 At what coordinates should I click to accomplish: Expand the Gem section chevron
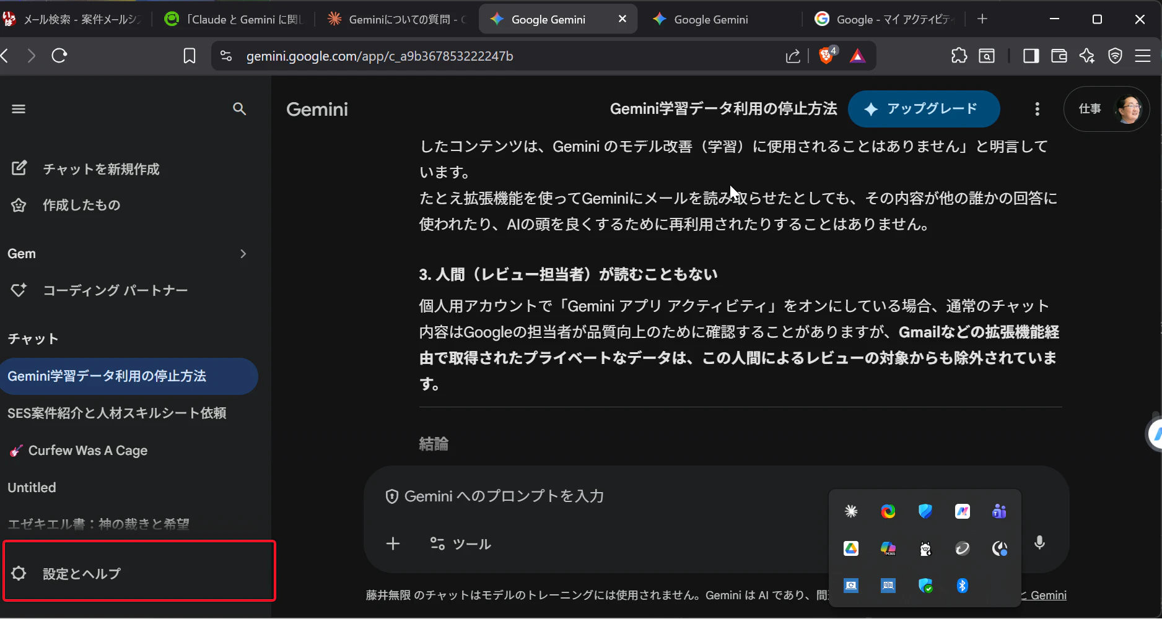click(x=243, y=254)
